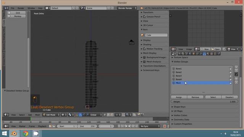
Task: Click the Remove button
Action: coord(195,97)
